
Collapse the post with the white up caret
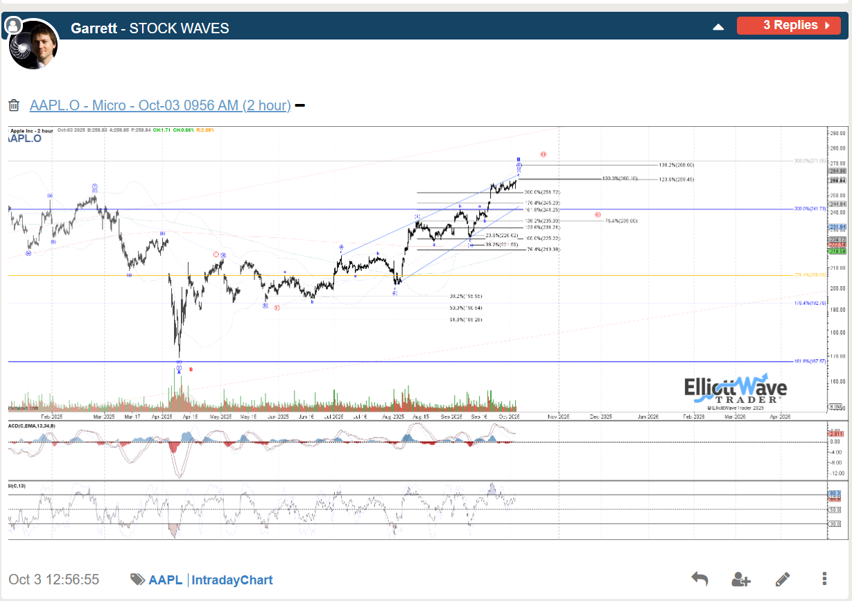pos(719,26)
